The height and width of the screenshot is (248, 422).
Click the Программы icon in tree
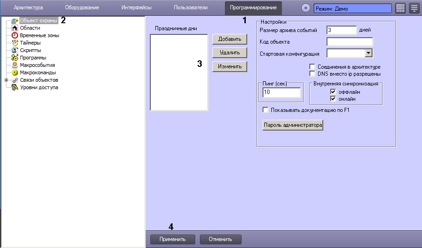[15, 58]
